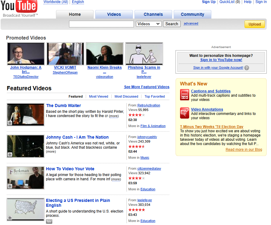Open Captions and Subtitles link
Screen dimensions: 271x225
click(x=211, y=91)
